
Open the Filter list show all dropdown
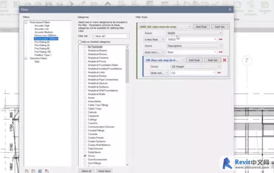[x=111, y=36]
